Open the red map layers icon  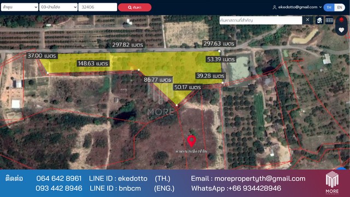[x=341, y=20]
